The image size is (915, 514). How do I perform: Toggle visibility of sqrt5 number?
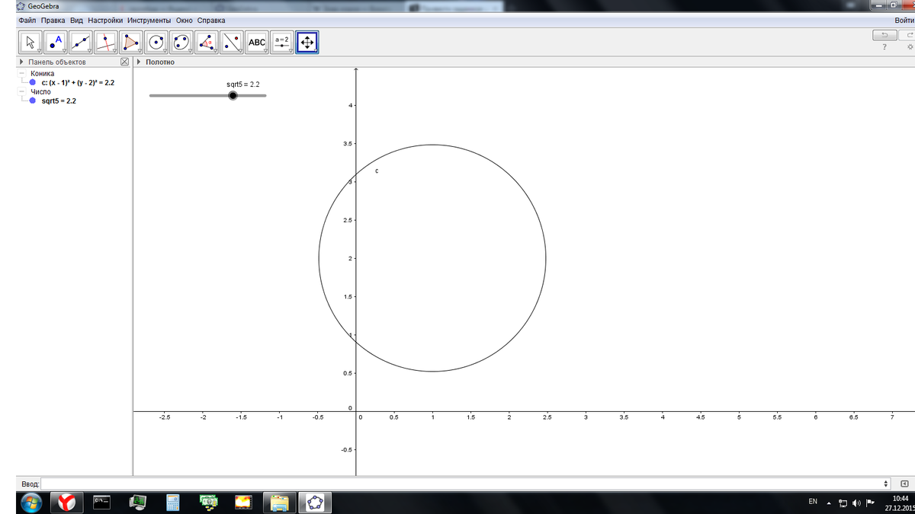[x=33, y=101]
